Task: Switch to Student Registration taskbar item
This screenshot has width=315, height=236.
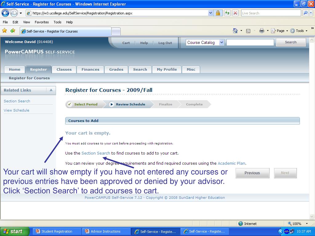Action: tap(57, 231)
